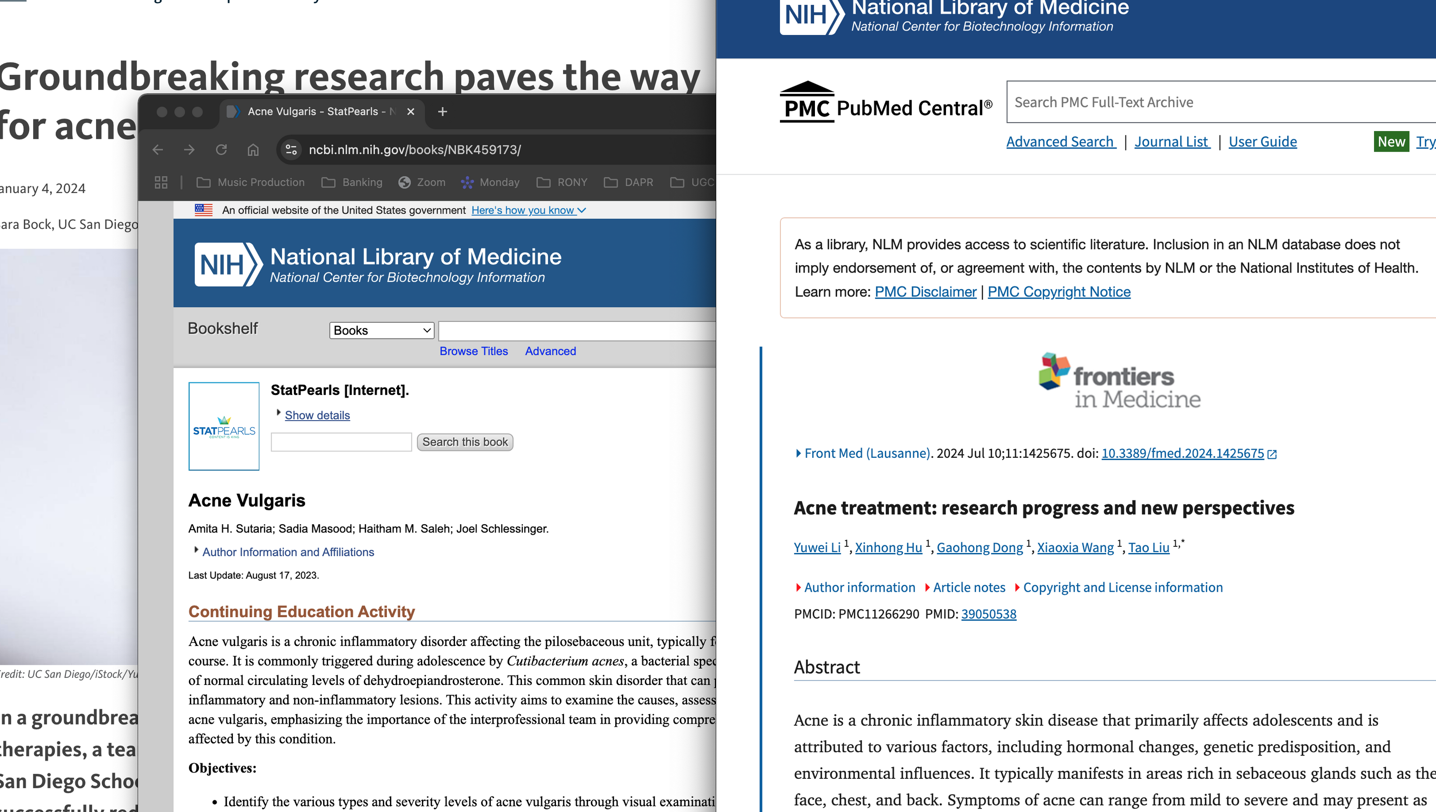This screenshot has height=812, width=1436.
Task: Click Last Update: August 17, 2023 text
Action: coord(254,575)
